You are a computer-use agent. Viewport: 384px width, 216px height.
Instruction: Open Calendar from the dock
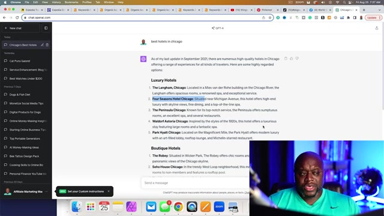click(x=104, y=206)
